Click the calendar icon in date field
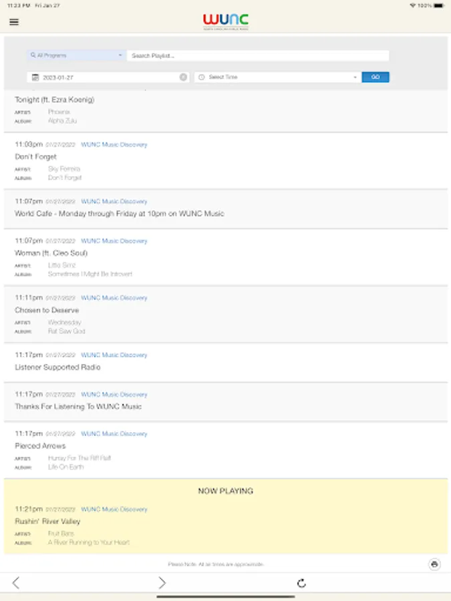 (35, 77)
